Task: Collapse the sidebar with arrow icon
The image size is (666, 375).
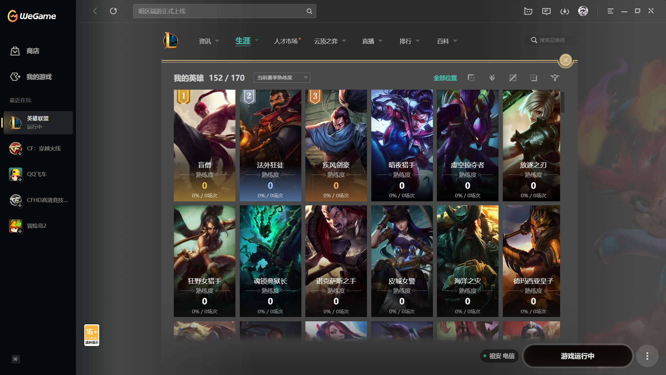Action: (16, 359)
